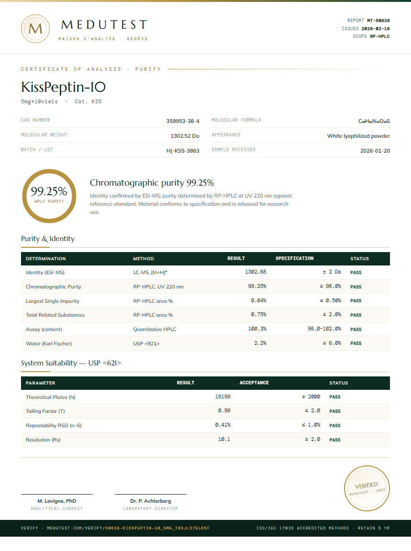Image resolution: width=411 pixels, height=551 pixels.
Task: Select the acceptance value ≥ 2000
Action: coord(311,397)
